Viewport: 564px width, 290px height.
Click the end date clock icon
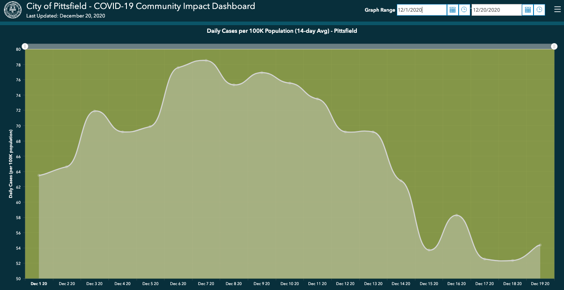click(x=539, y=10)
